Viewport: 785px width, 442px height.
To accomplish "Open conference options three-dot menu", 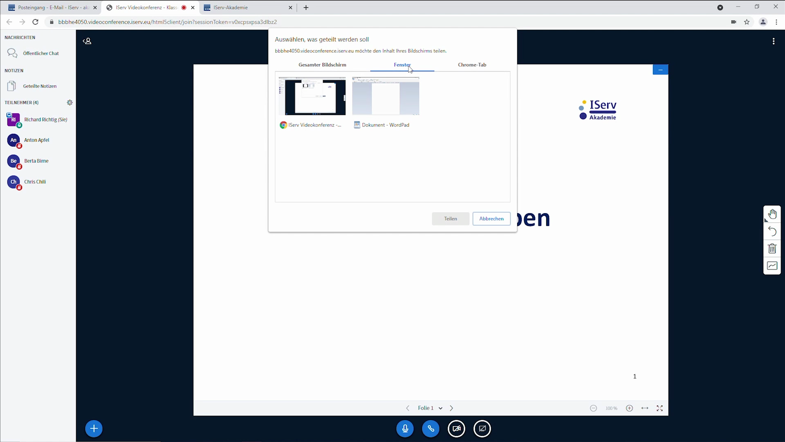I will point(773,41).
